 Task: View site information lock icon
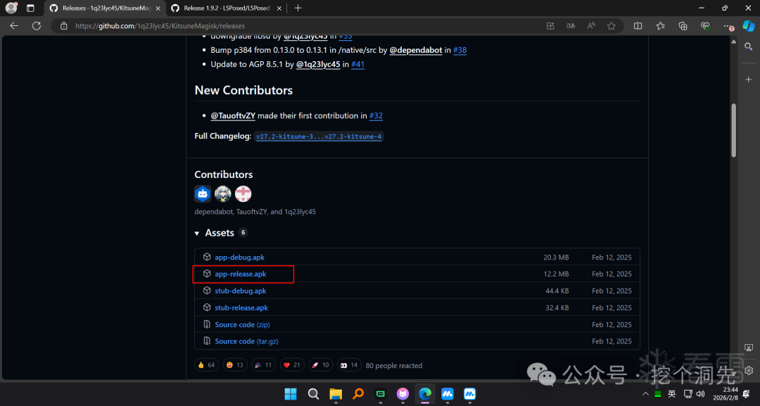(x=63, y=25)
